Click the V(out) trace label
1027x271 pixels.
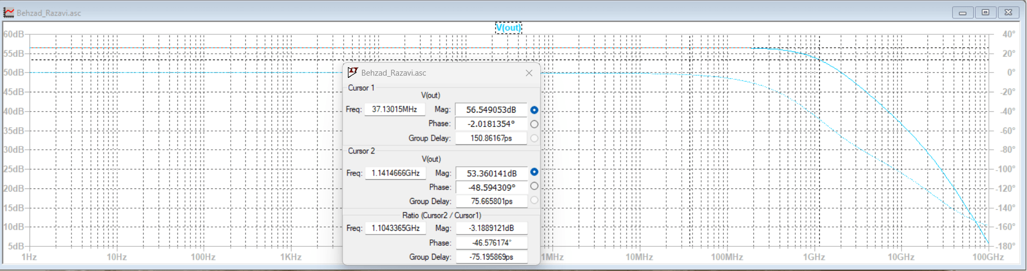pyautogui.click(x=508, y=27)
